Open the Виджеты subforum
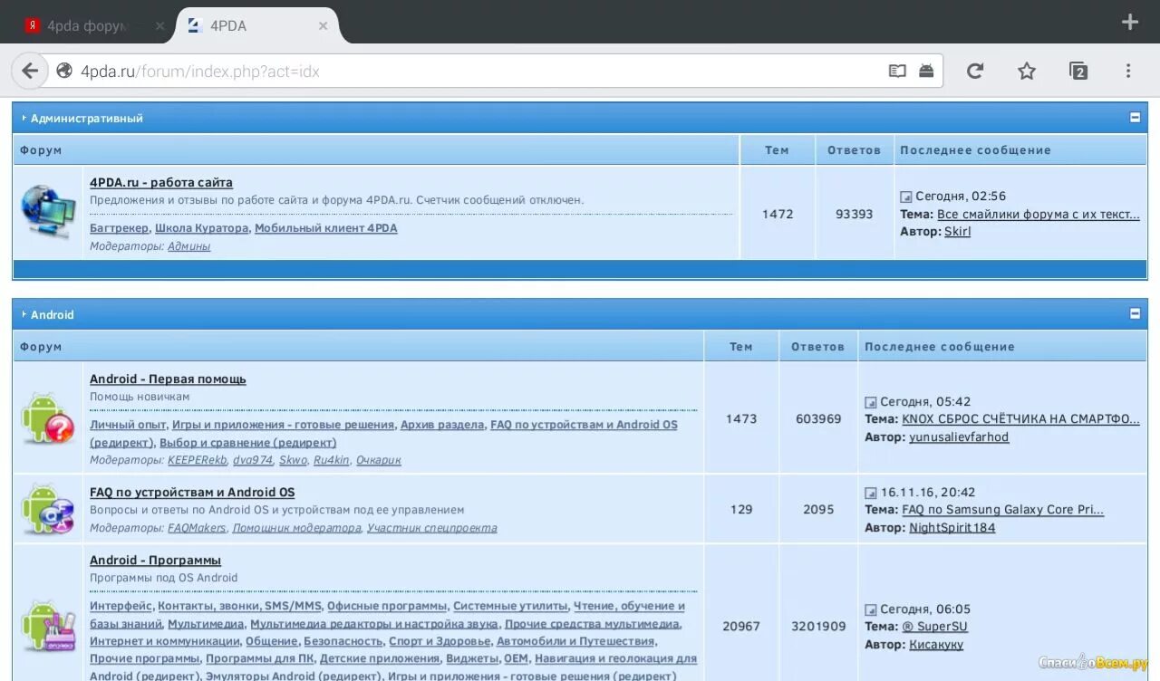Viewport: 1160px width, 681px height. [470, 659]
